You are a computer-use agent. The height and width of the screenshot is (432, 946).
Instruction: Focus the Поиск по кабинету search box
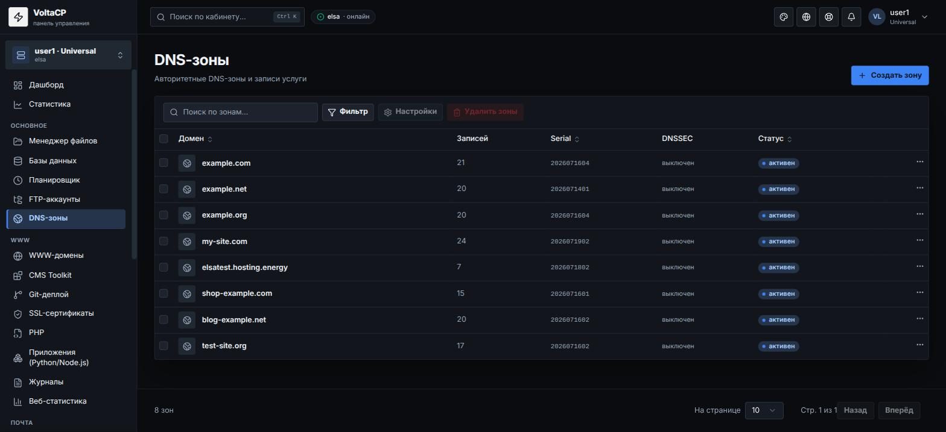(227, 17)
